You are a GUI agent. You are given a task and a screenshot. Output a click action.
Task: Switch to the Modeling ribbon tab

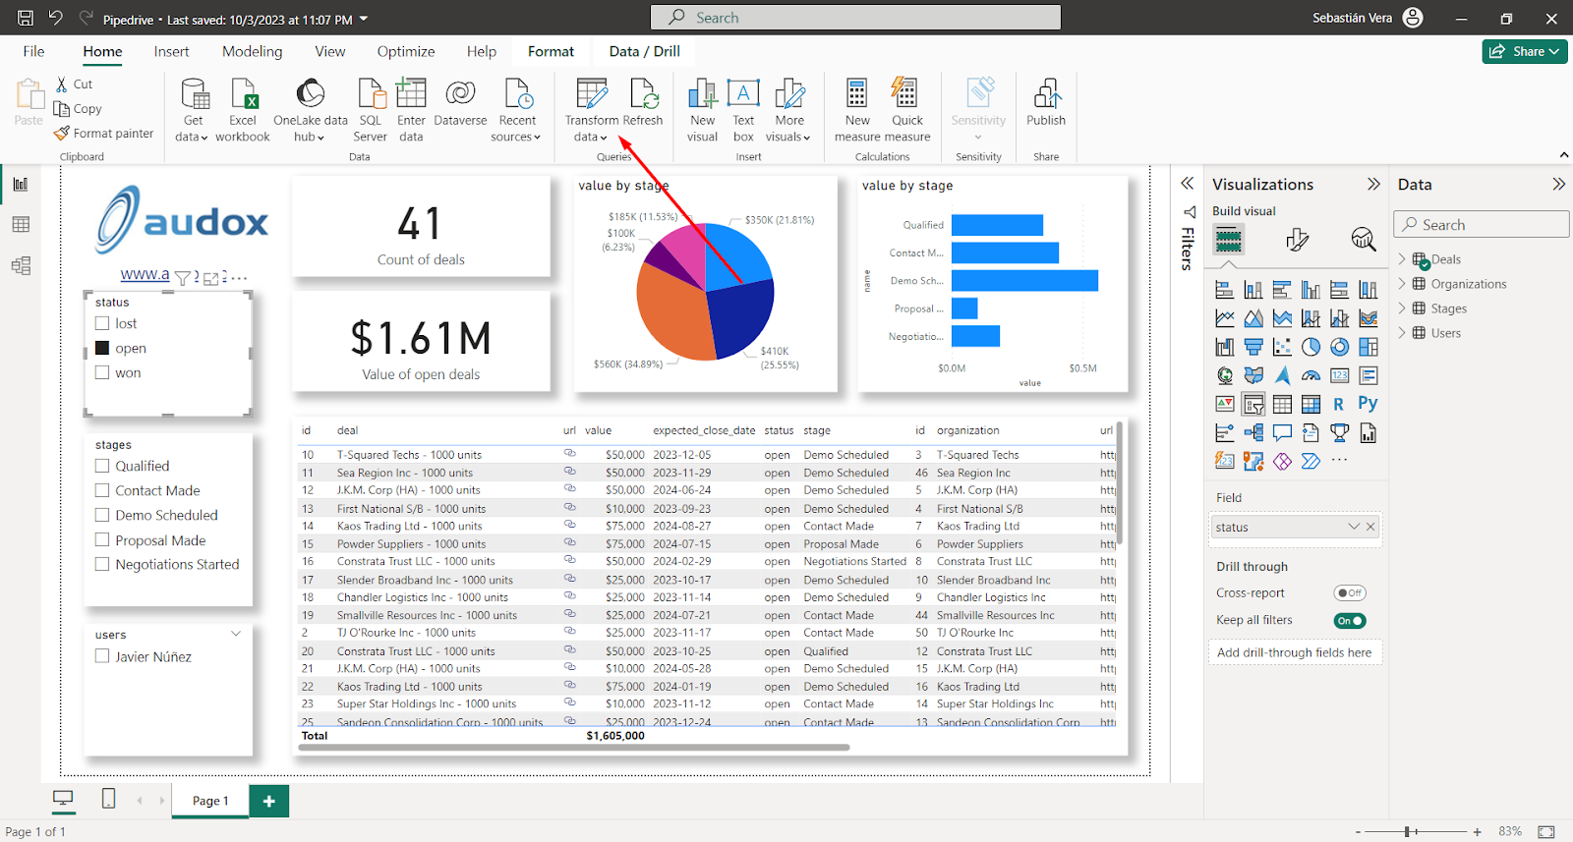pyautogui.click(x=252, y=51)
